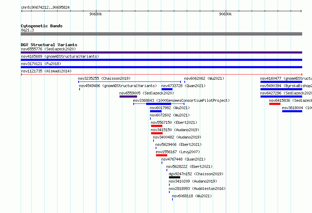This screenshot has height=213, width=312.
Task: Click the red nsv3415150 Audano2019 bar
Action: point(157,133)
